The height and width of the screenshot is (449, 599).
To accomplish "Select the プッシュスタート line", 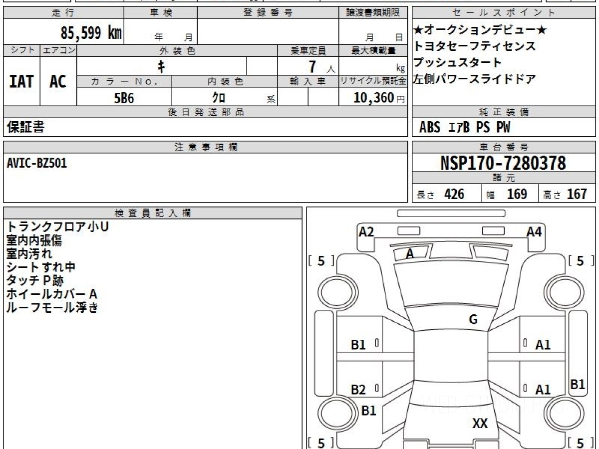I will [457, 63].
